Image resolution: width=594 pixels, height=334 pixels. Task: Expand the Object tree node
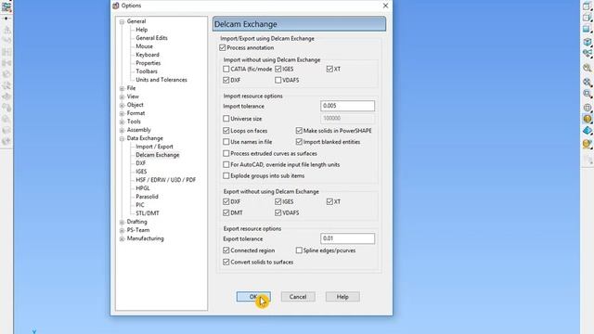tap(122, 105)
